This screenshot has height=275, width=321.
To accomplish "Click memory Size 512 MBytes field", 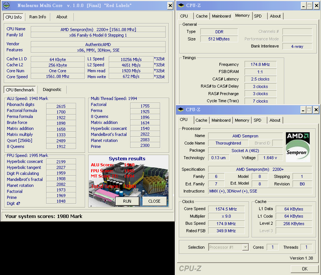I will coord(219,39).
